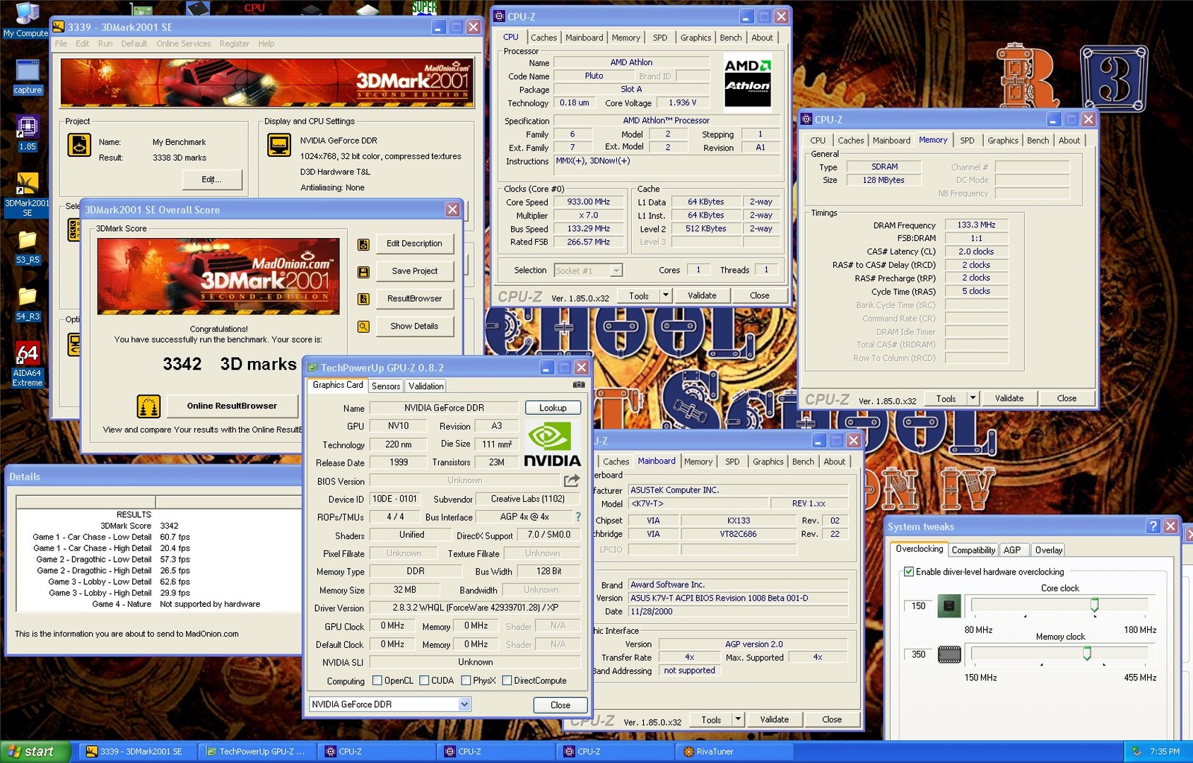This screenshot has height=763, width=1193.
Task: Open the Compatibility tab in System tweaks
Action: (973, 550)
